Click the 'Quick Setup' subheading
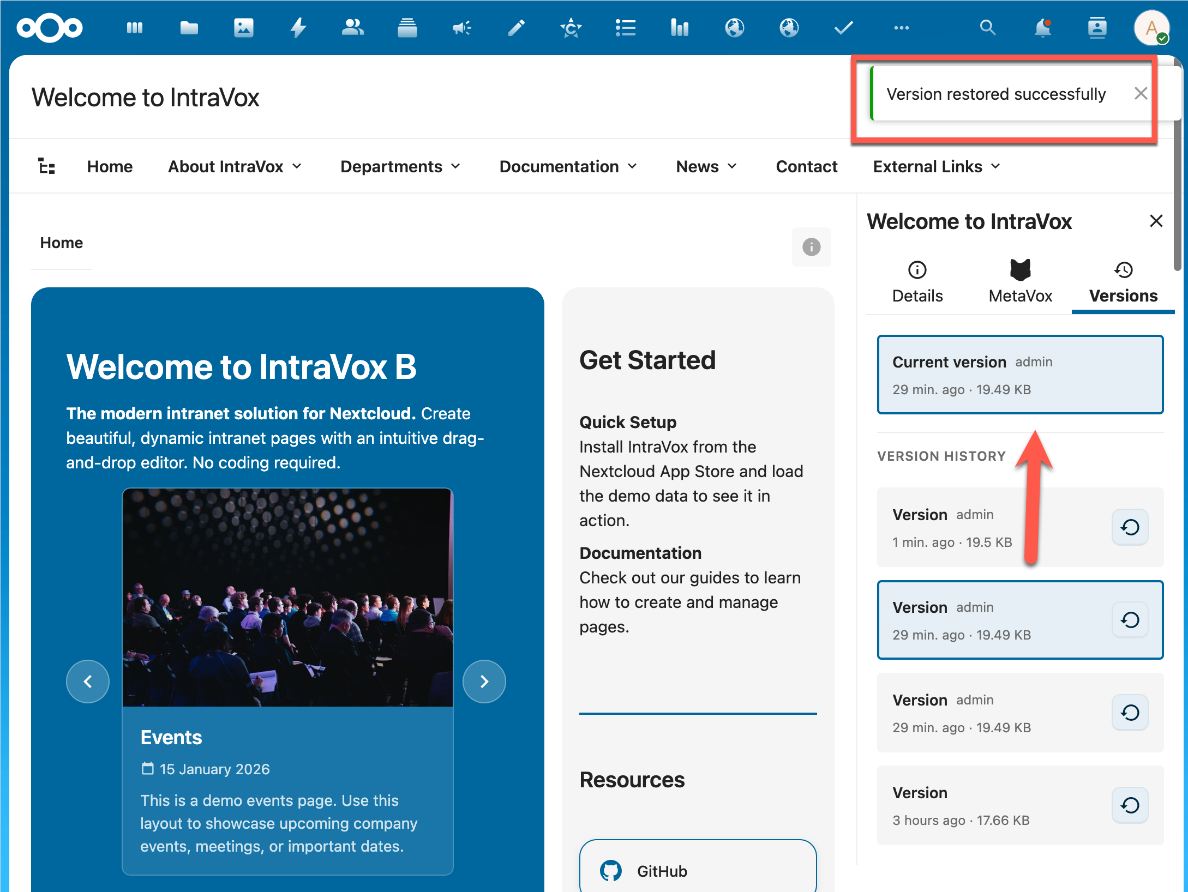The image size is (1188, 892). (628, 422)
